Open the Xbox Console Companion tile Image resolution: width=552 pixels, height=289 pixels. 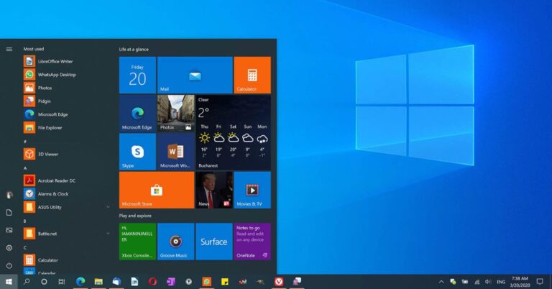tap(137, 241)
